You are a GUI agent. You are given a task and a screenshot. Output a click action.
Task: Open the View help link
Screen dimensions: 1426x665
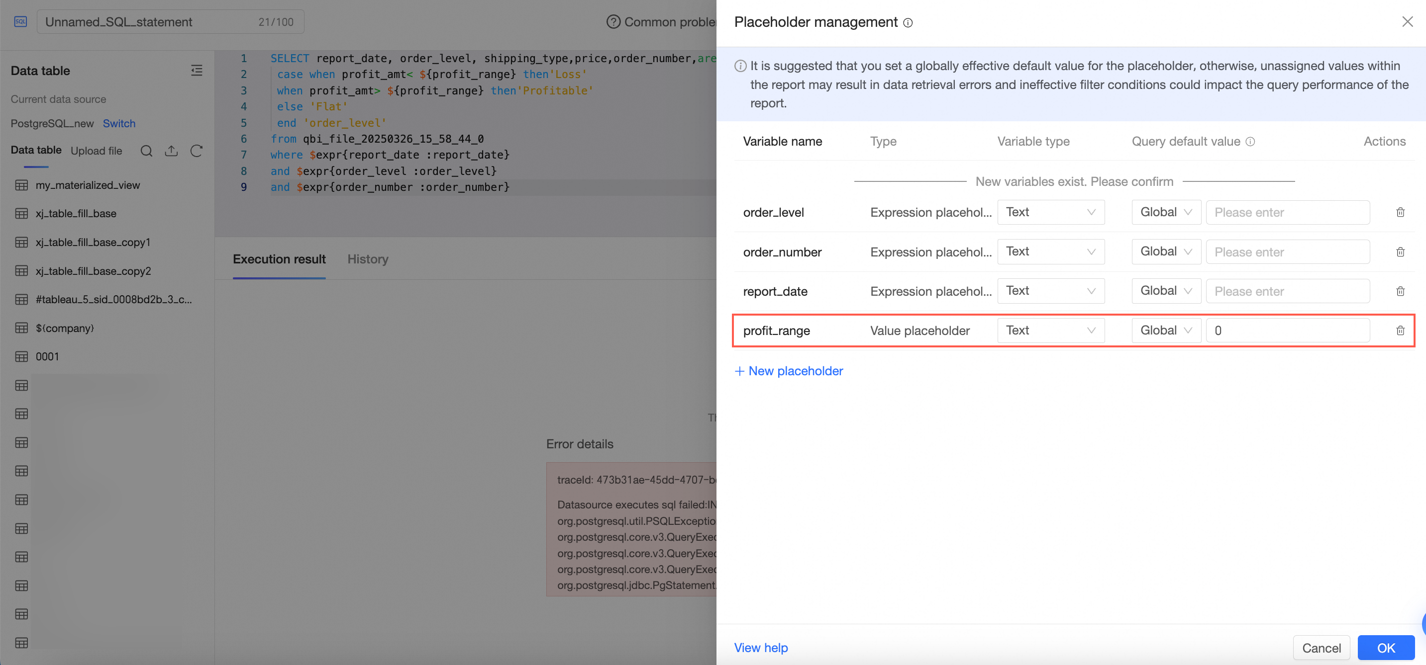761,648
